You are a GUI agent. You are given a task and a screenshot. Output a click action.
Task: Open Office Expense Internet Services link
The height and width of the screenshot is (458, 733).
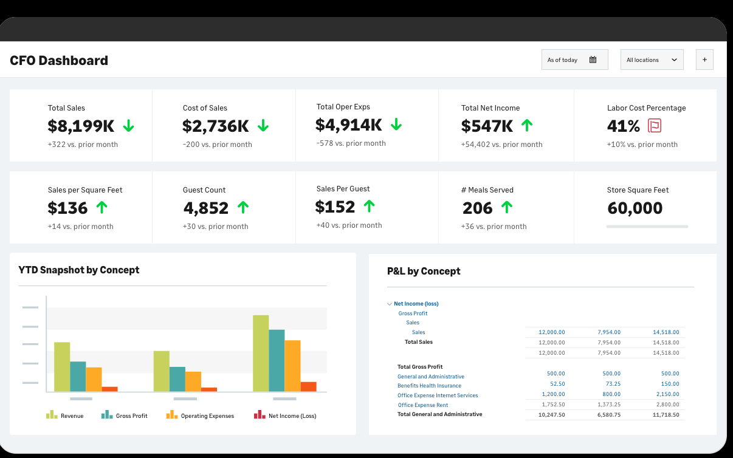tap(438, 395)
